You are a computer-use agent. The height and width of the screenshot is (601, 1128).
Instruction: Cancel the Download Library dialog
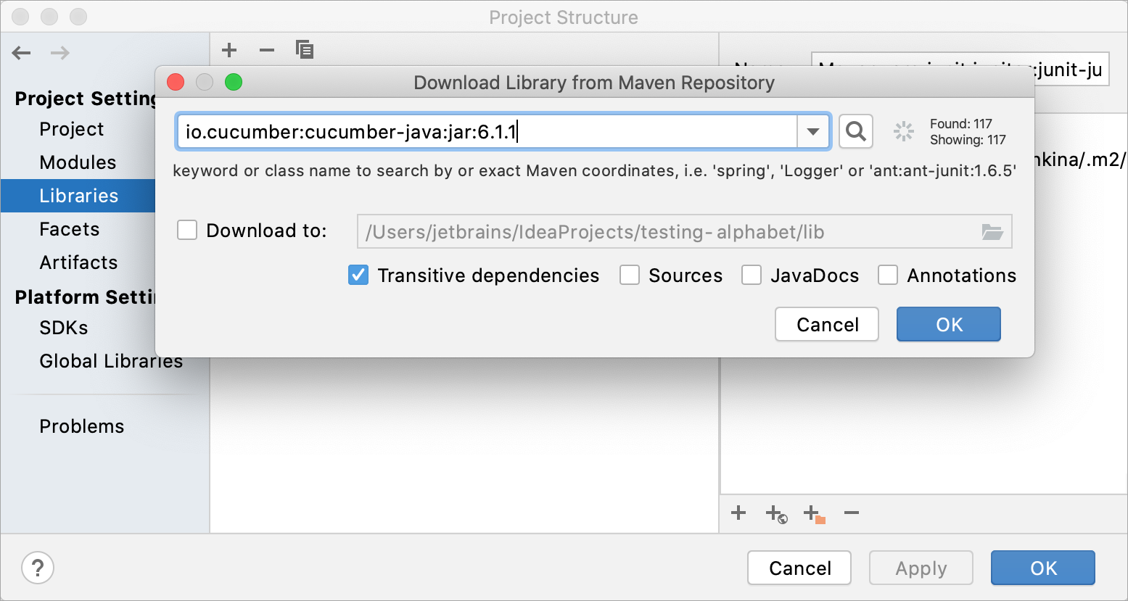pos(826,324)
